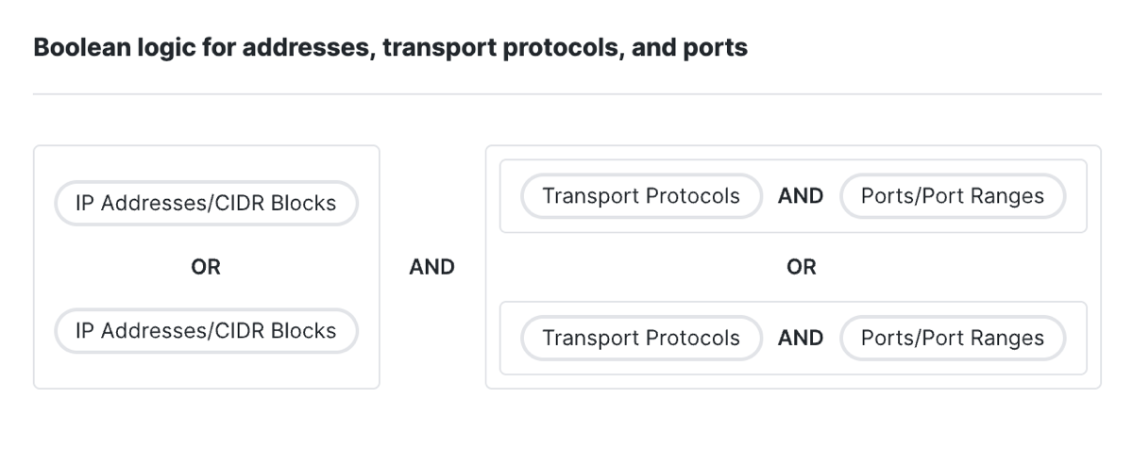Click the AND in the top protocol row
The width and height of the screenshot is (1133, 449).
coord(801,196)
